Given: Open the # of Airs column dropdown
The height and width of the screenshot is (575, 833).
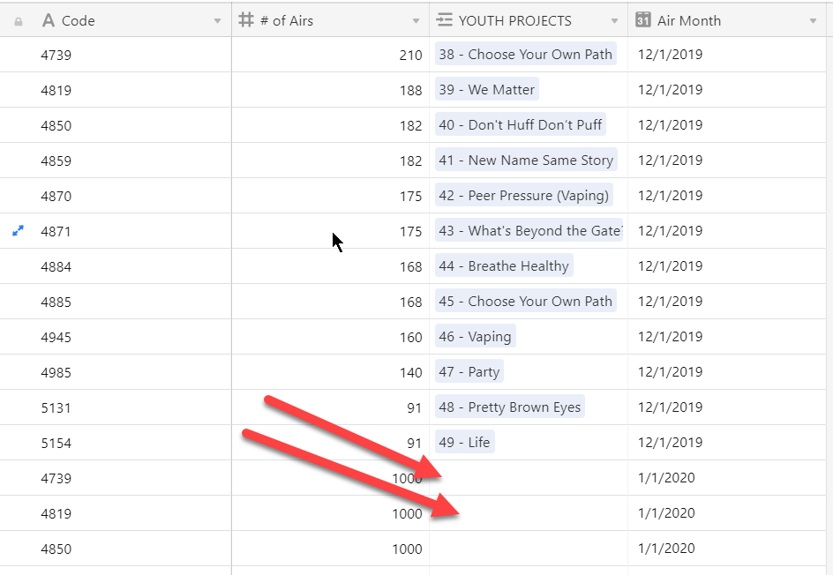Looking at the screenshot, I should click(x=416, y=21).
